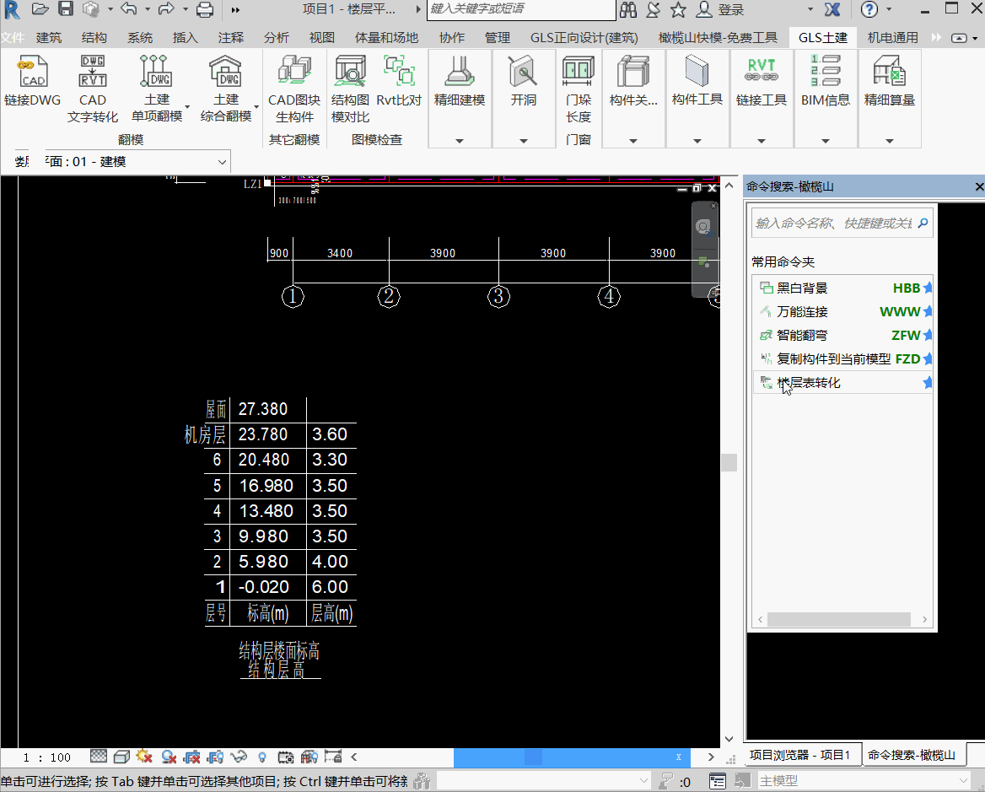Image resolution: width=985 pixels, height=792 pixels.
Task: Click the favorites star icon in title bar
Action: click(x=678, y=9)
